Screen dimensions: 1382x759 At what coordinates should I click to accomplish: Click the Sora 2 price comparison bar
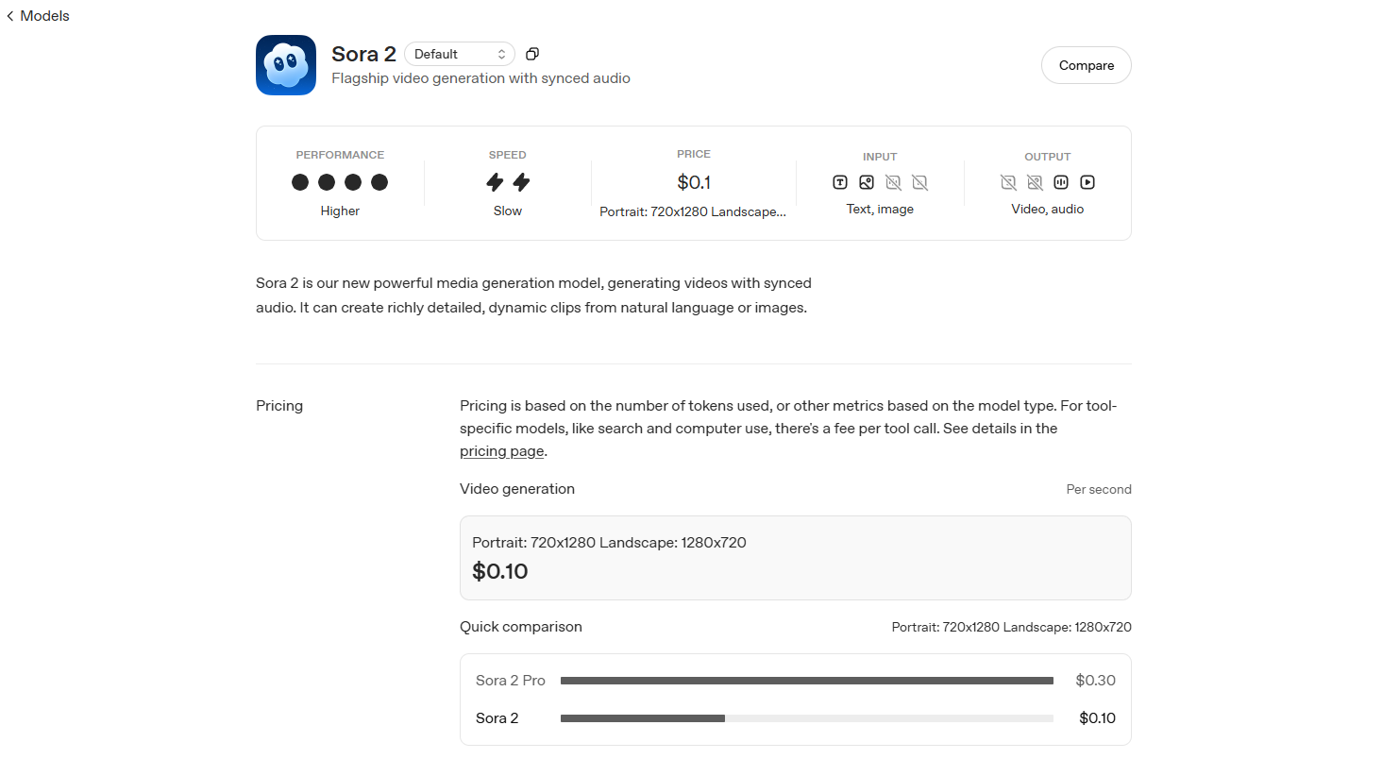(643, 718)
